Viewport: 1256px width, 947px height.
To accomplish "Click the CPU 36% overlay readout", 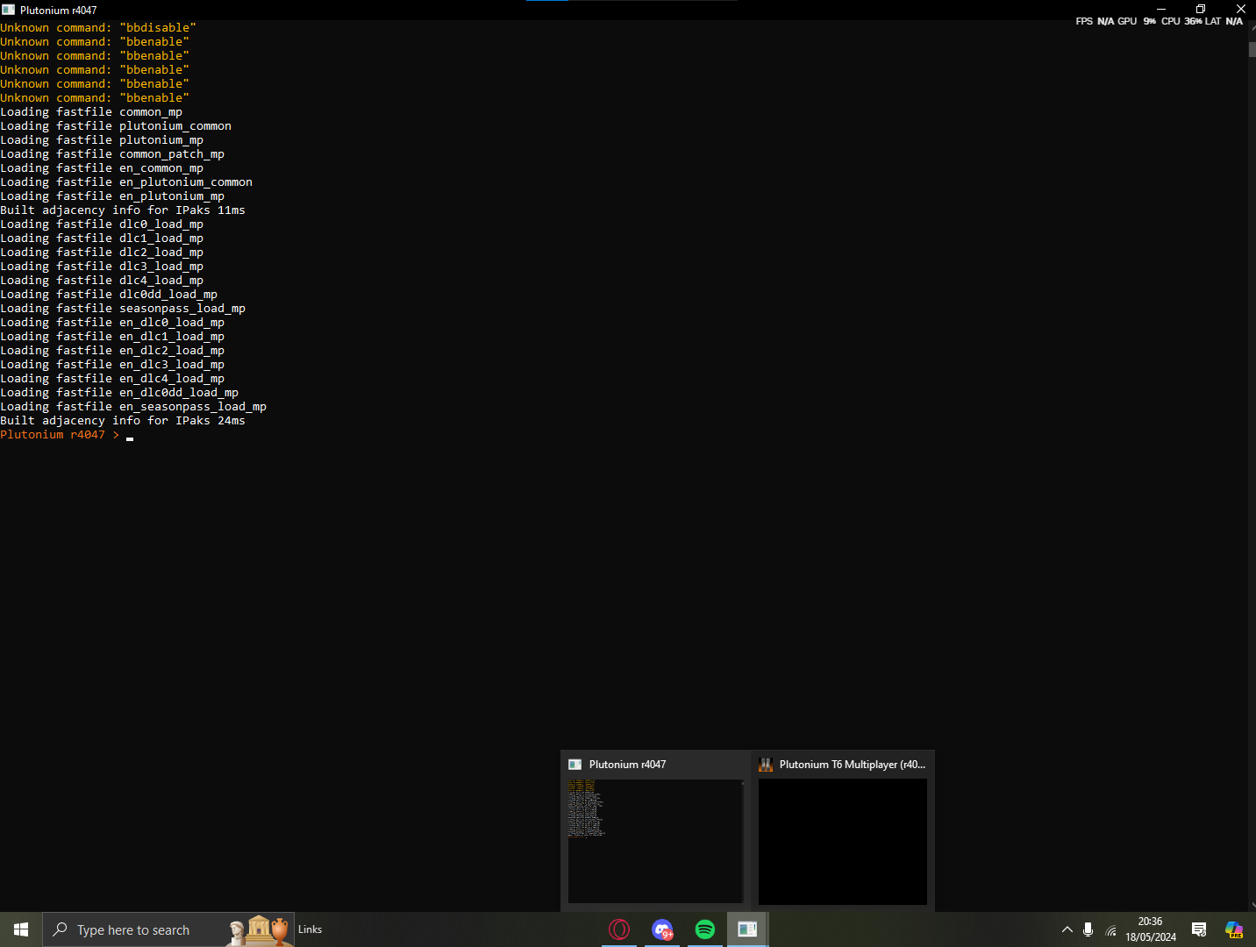I will 1181,22.
